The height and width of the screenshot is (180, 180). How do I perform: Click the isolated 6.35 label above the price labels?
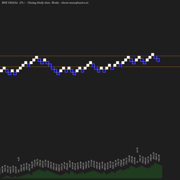(x=18, y=159)
